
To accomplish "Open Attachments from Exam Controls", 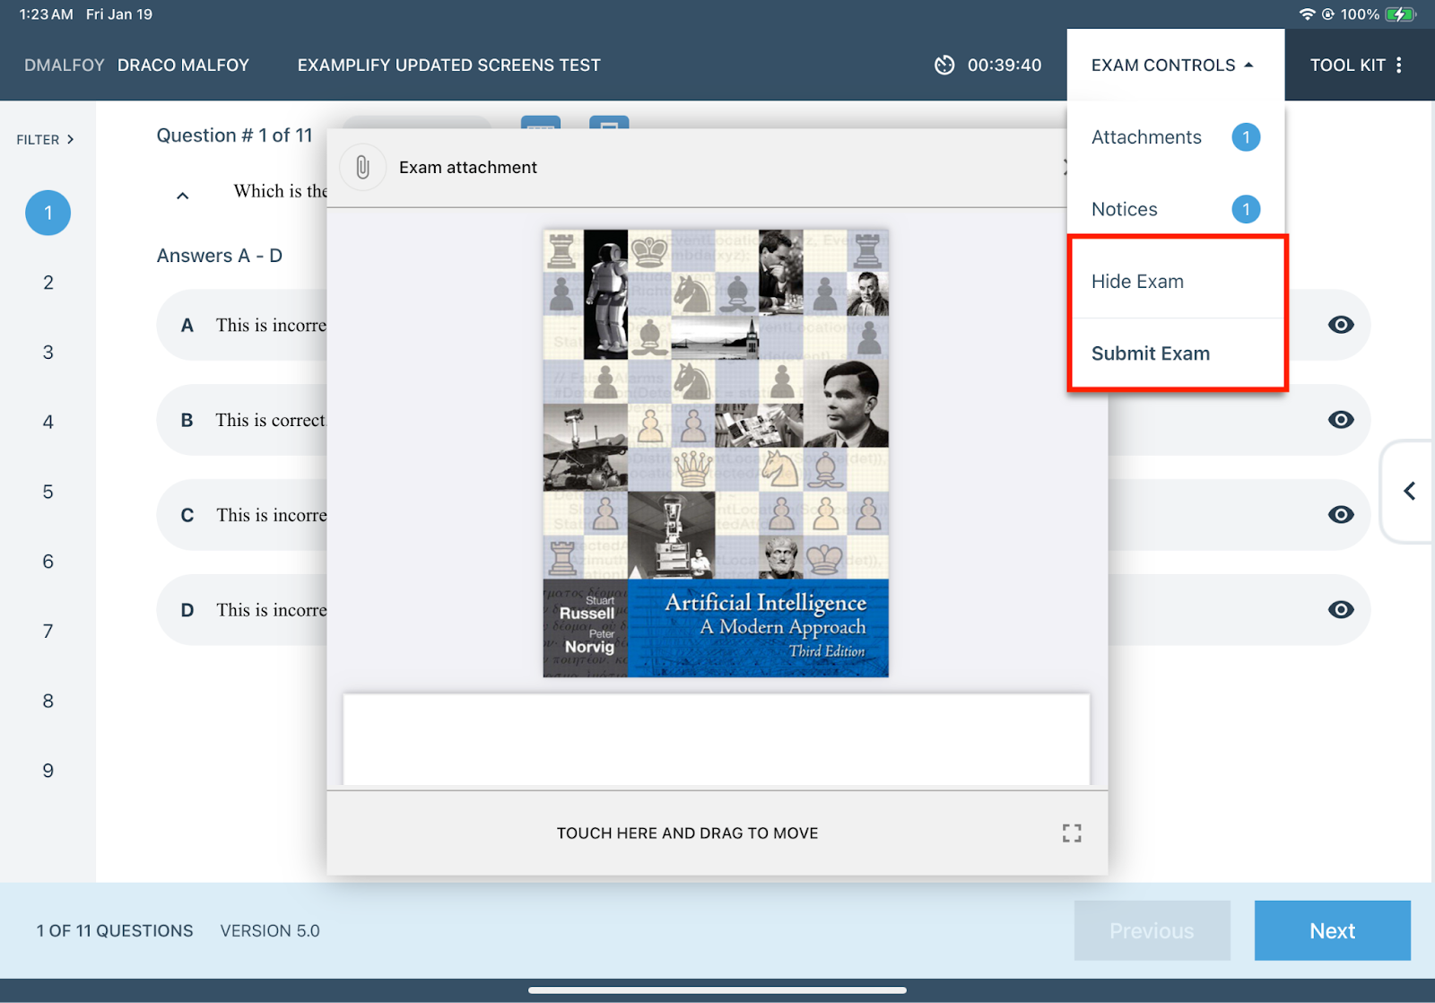I will [1176, 137].
